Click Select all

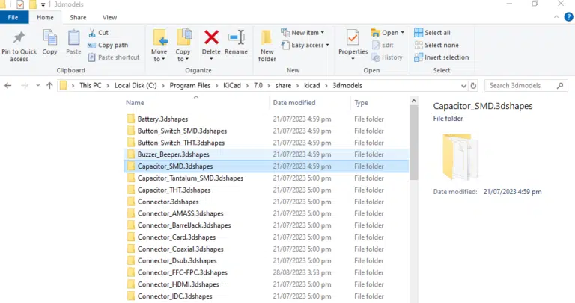[432, 33]
